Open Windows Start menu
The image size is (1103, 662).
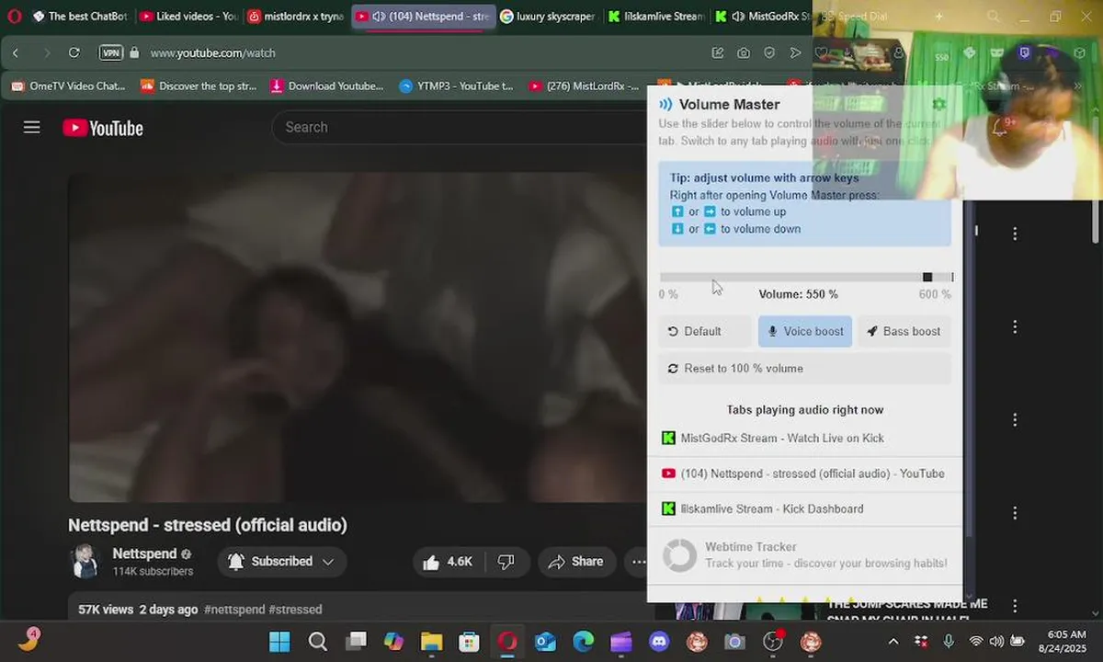(x=279, y=641)
